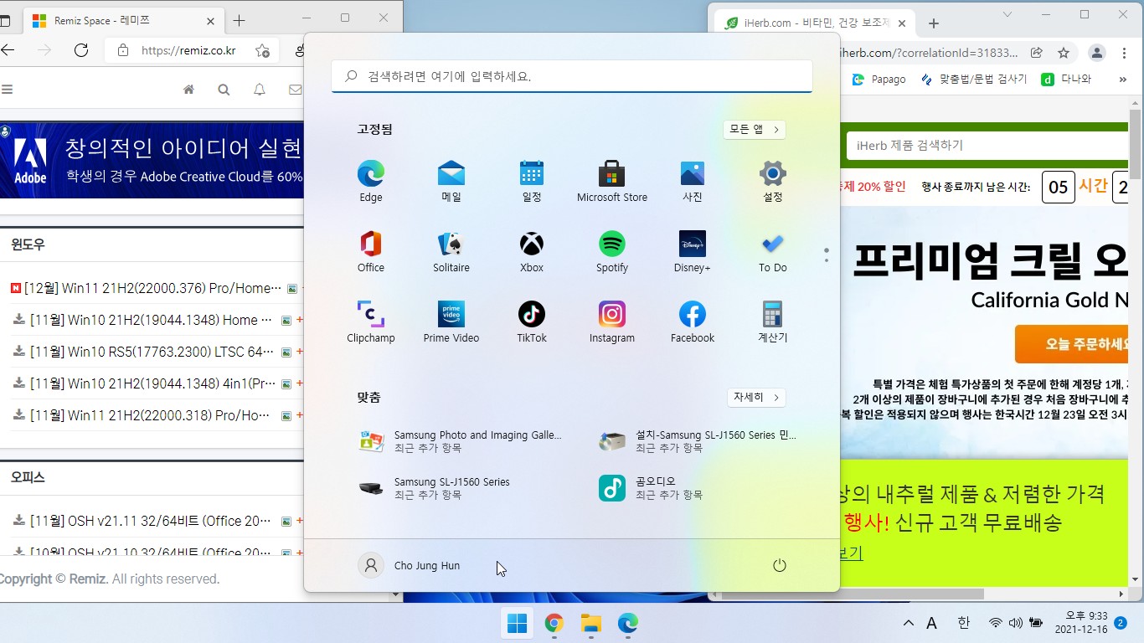
Task: Click the 자세히 (More) recommended button
Action: click(x=757, y=398)
